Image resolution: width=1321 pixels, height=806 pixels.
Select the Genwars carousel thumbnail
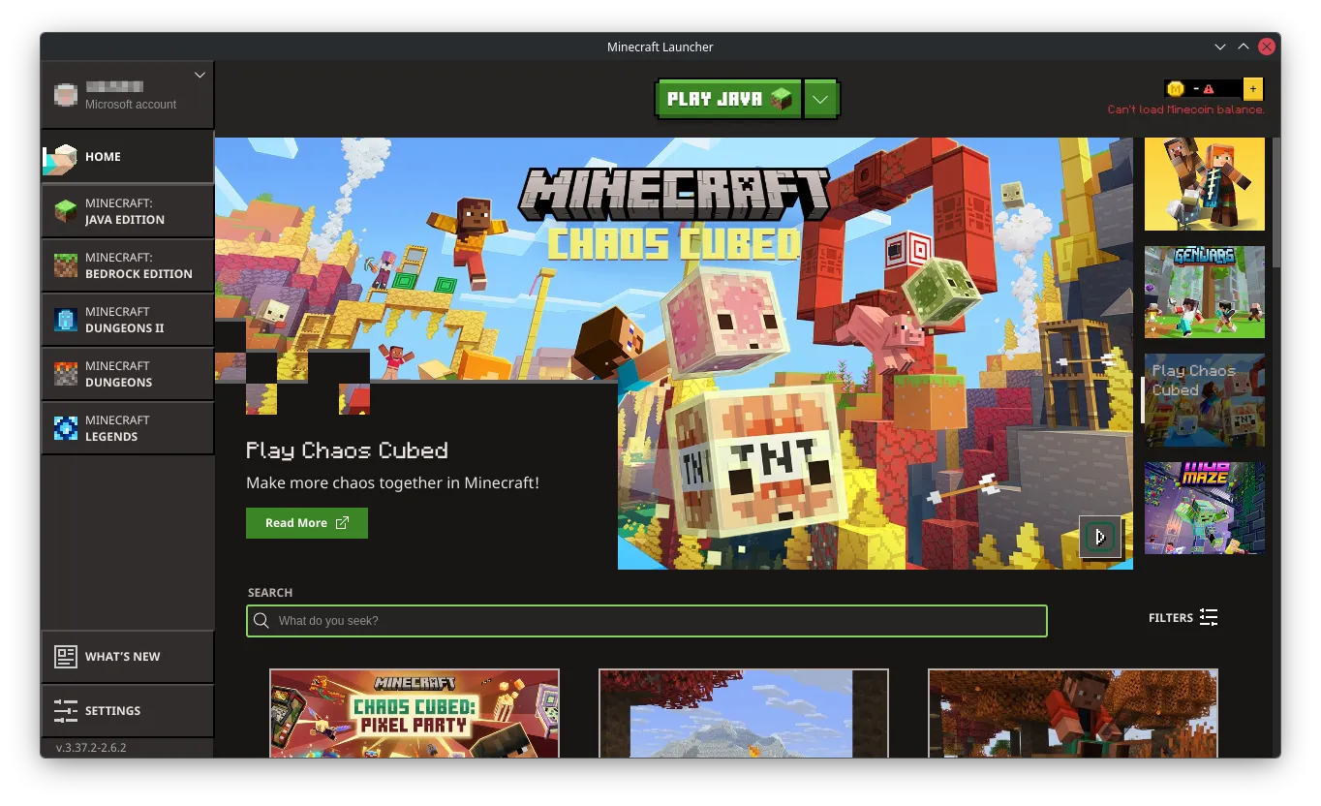click(x=1205, y=292)
